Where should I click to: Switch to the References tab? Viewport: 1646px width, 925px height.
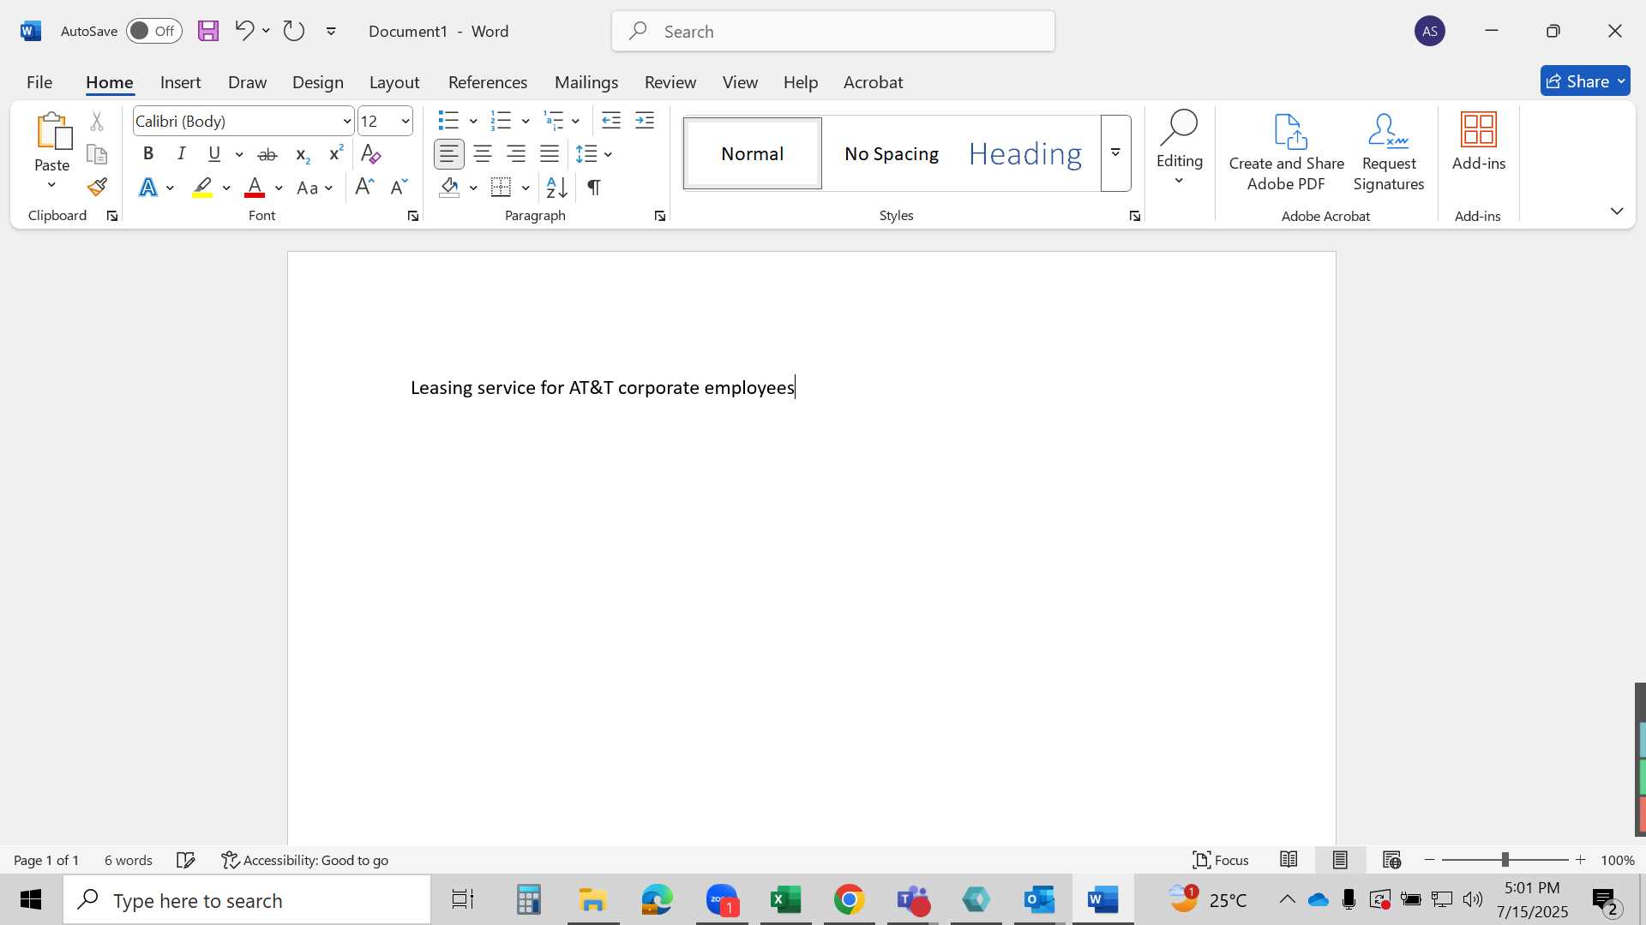[488, 82]
